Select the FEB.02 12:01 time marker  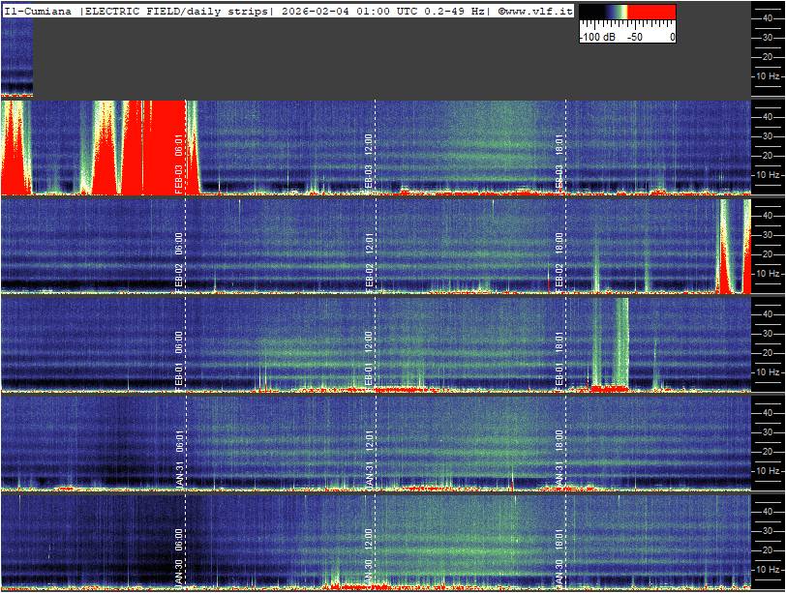tap(369, 264)
